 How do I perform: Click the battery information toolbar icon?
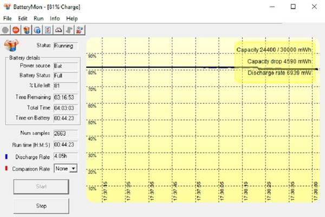[27, 30]
